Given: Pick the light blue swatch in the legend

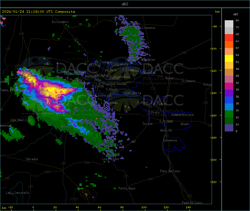Looking at the screenshot, I should point(229,107).
